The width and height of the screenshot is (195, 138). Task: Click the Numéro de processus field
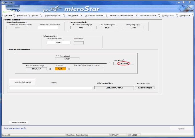pos(48,28)
